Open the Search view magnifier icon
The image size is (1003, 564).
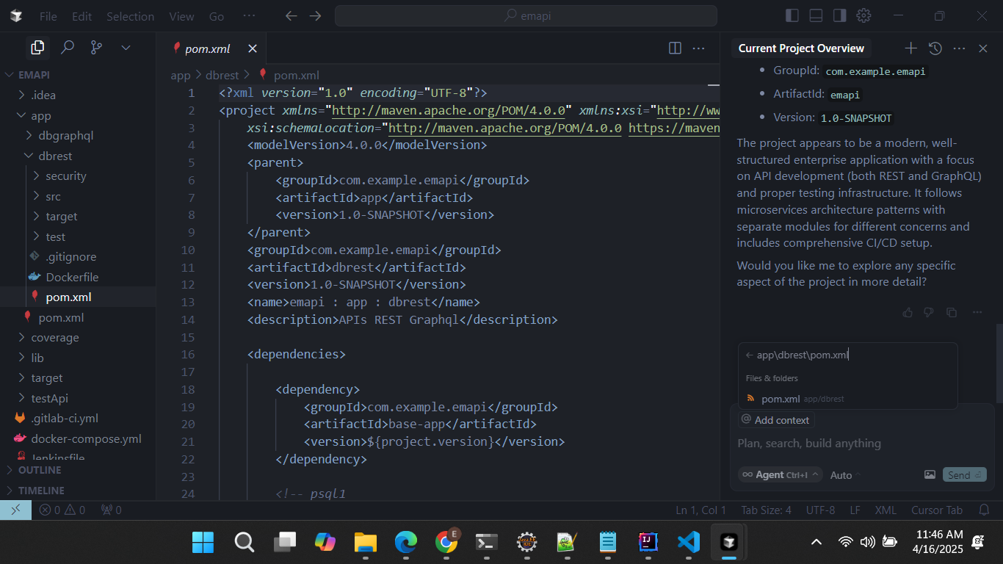click(68, 48)
